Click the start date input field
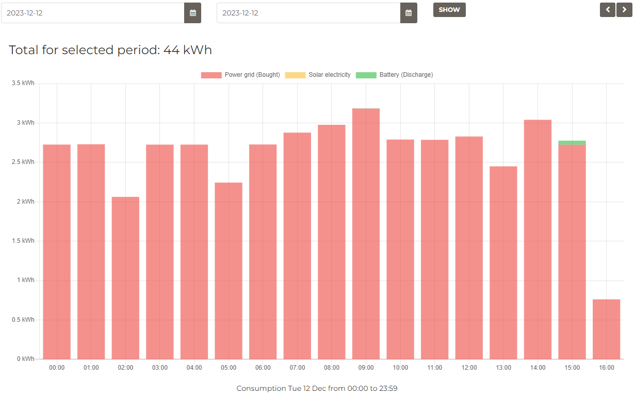This screenshot has width=635, height=395. 93,13
